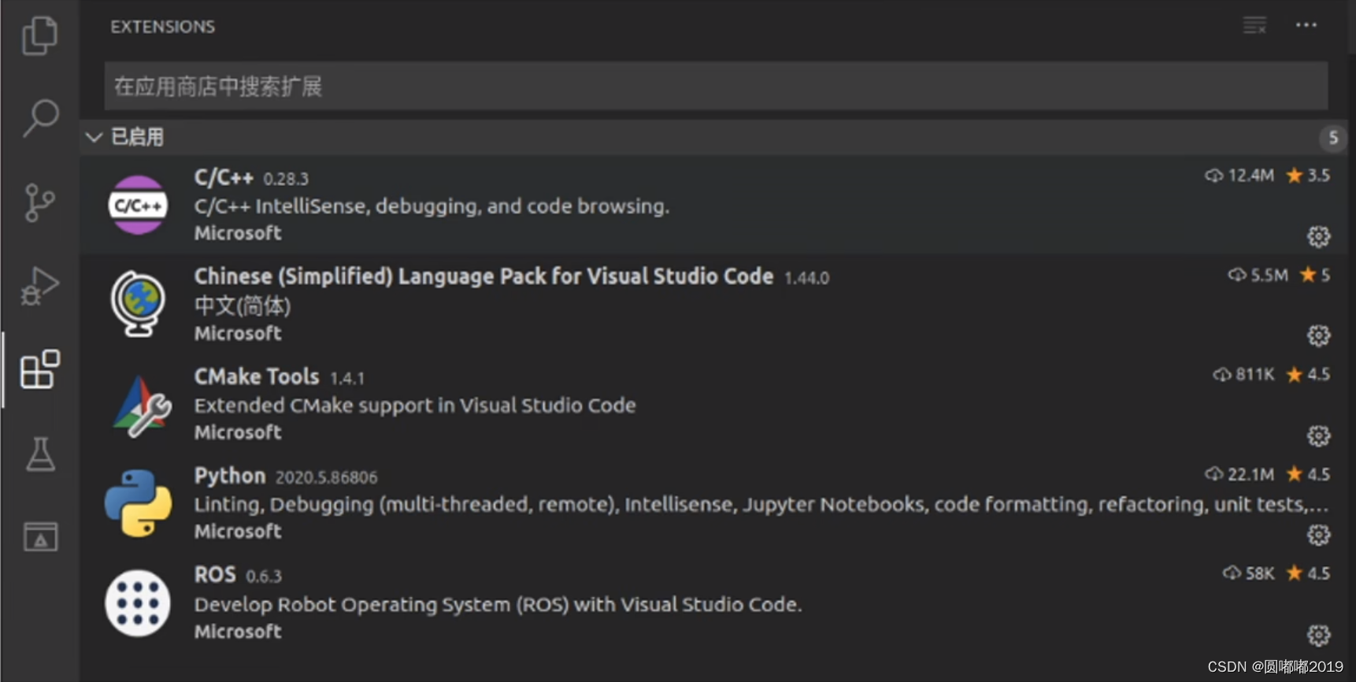Open the Run and Debug view
The width and height of the screenshot is (1356, 682).
pyautogui.click(x=40, y=286)
